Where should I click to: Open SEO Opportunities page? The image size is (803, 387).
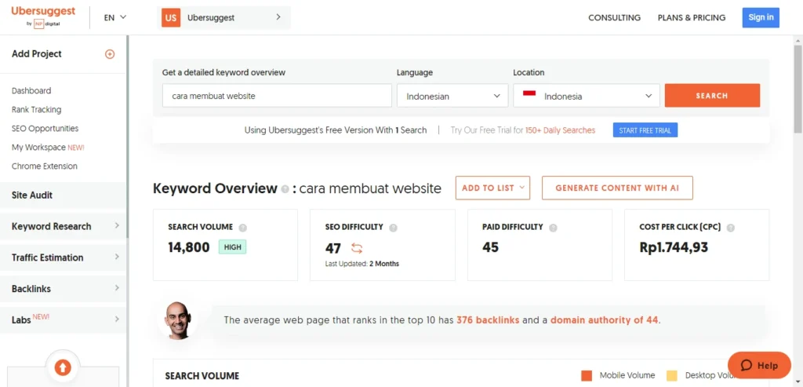coord(45,129)
